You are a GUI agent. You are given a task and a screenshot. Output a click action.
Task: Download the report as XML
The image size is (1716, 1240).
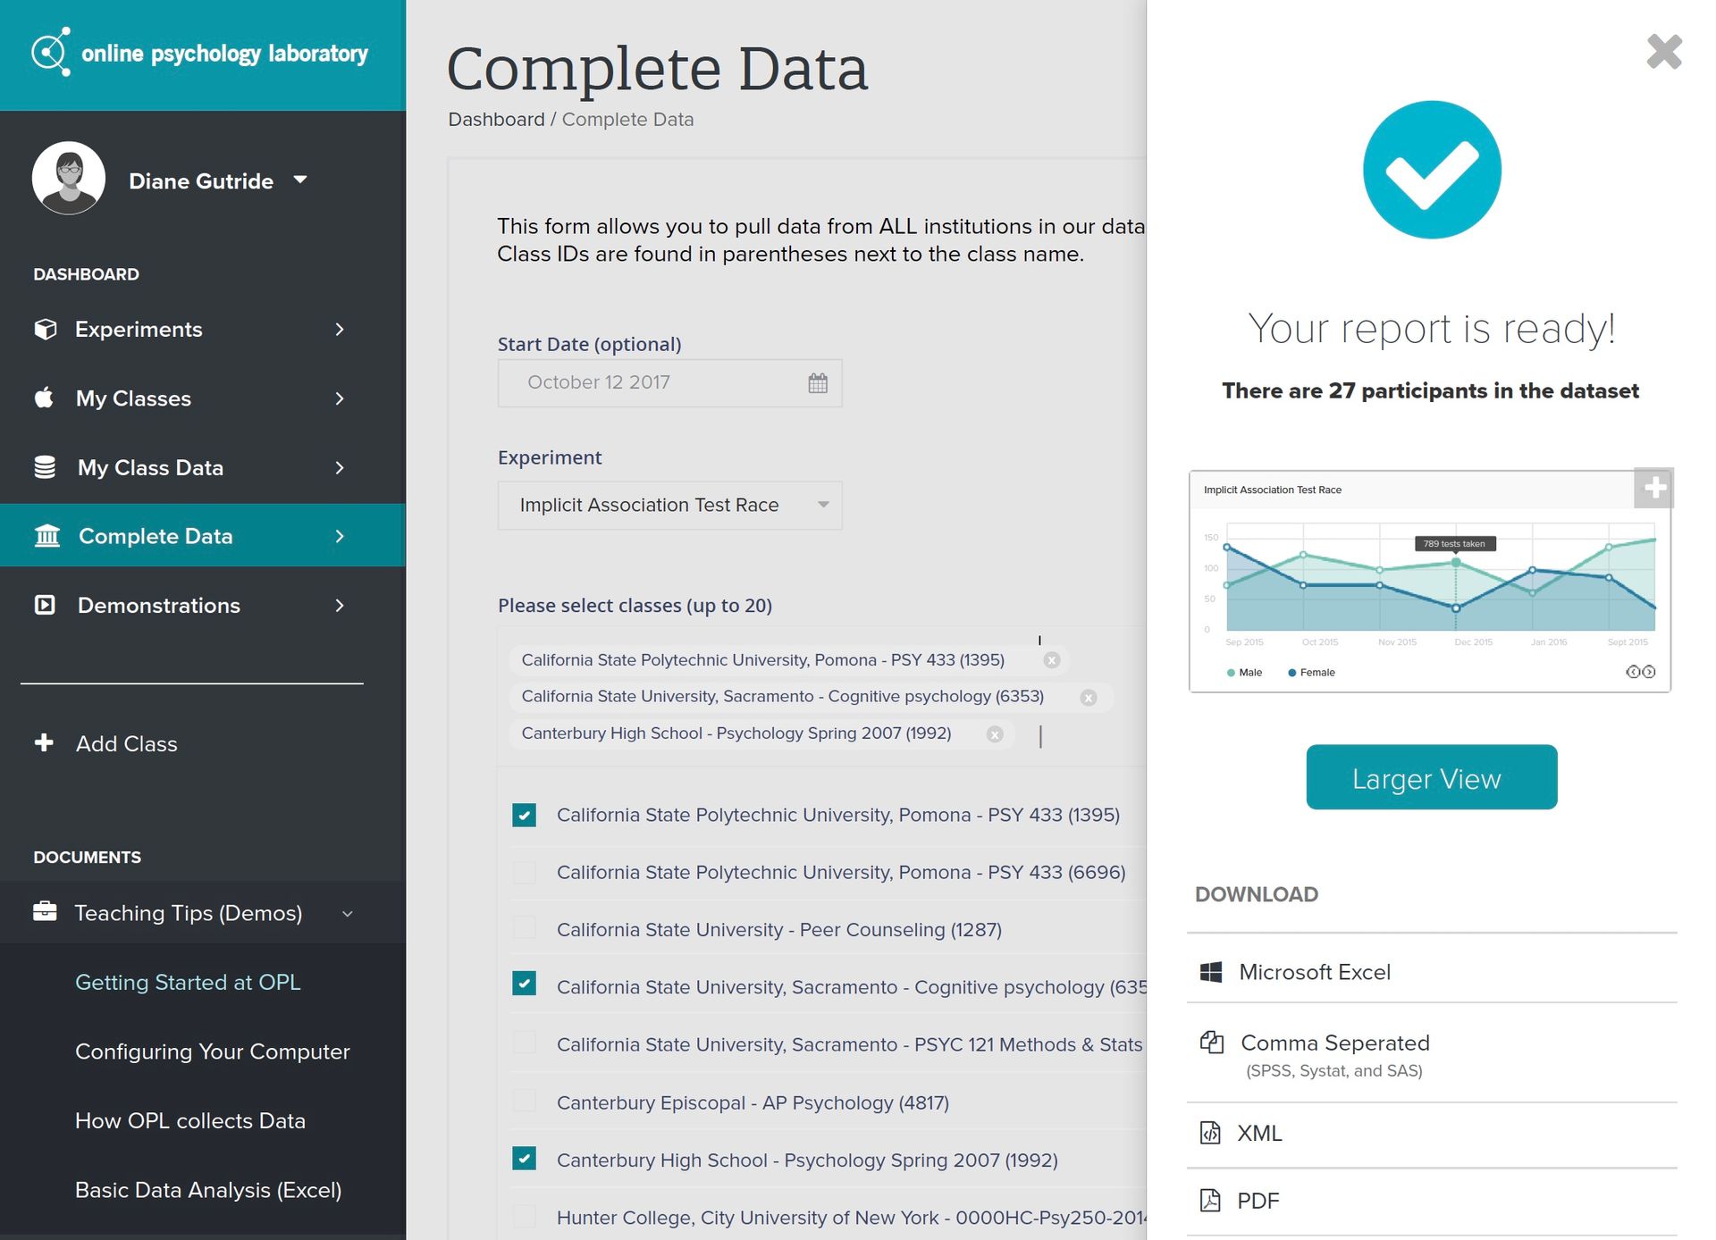tap(1258, 1134)
